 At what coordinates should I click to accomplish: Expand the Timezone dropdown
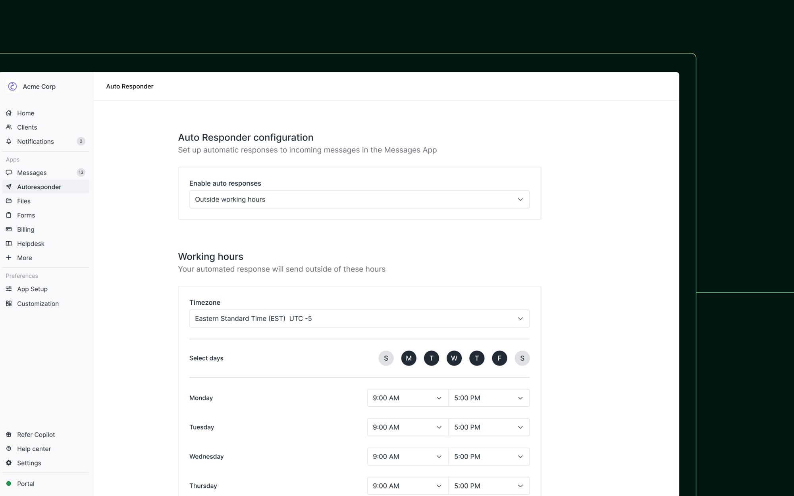[x=359, y=319]
